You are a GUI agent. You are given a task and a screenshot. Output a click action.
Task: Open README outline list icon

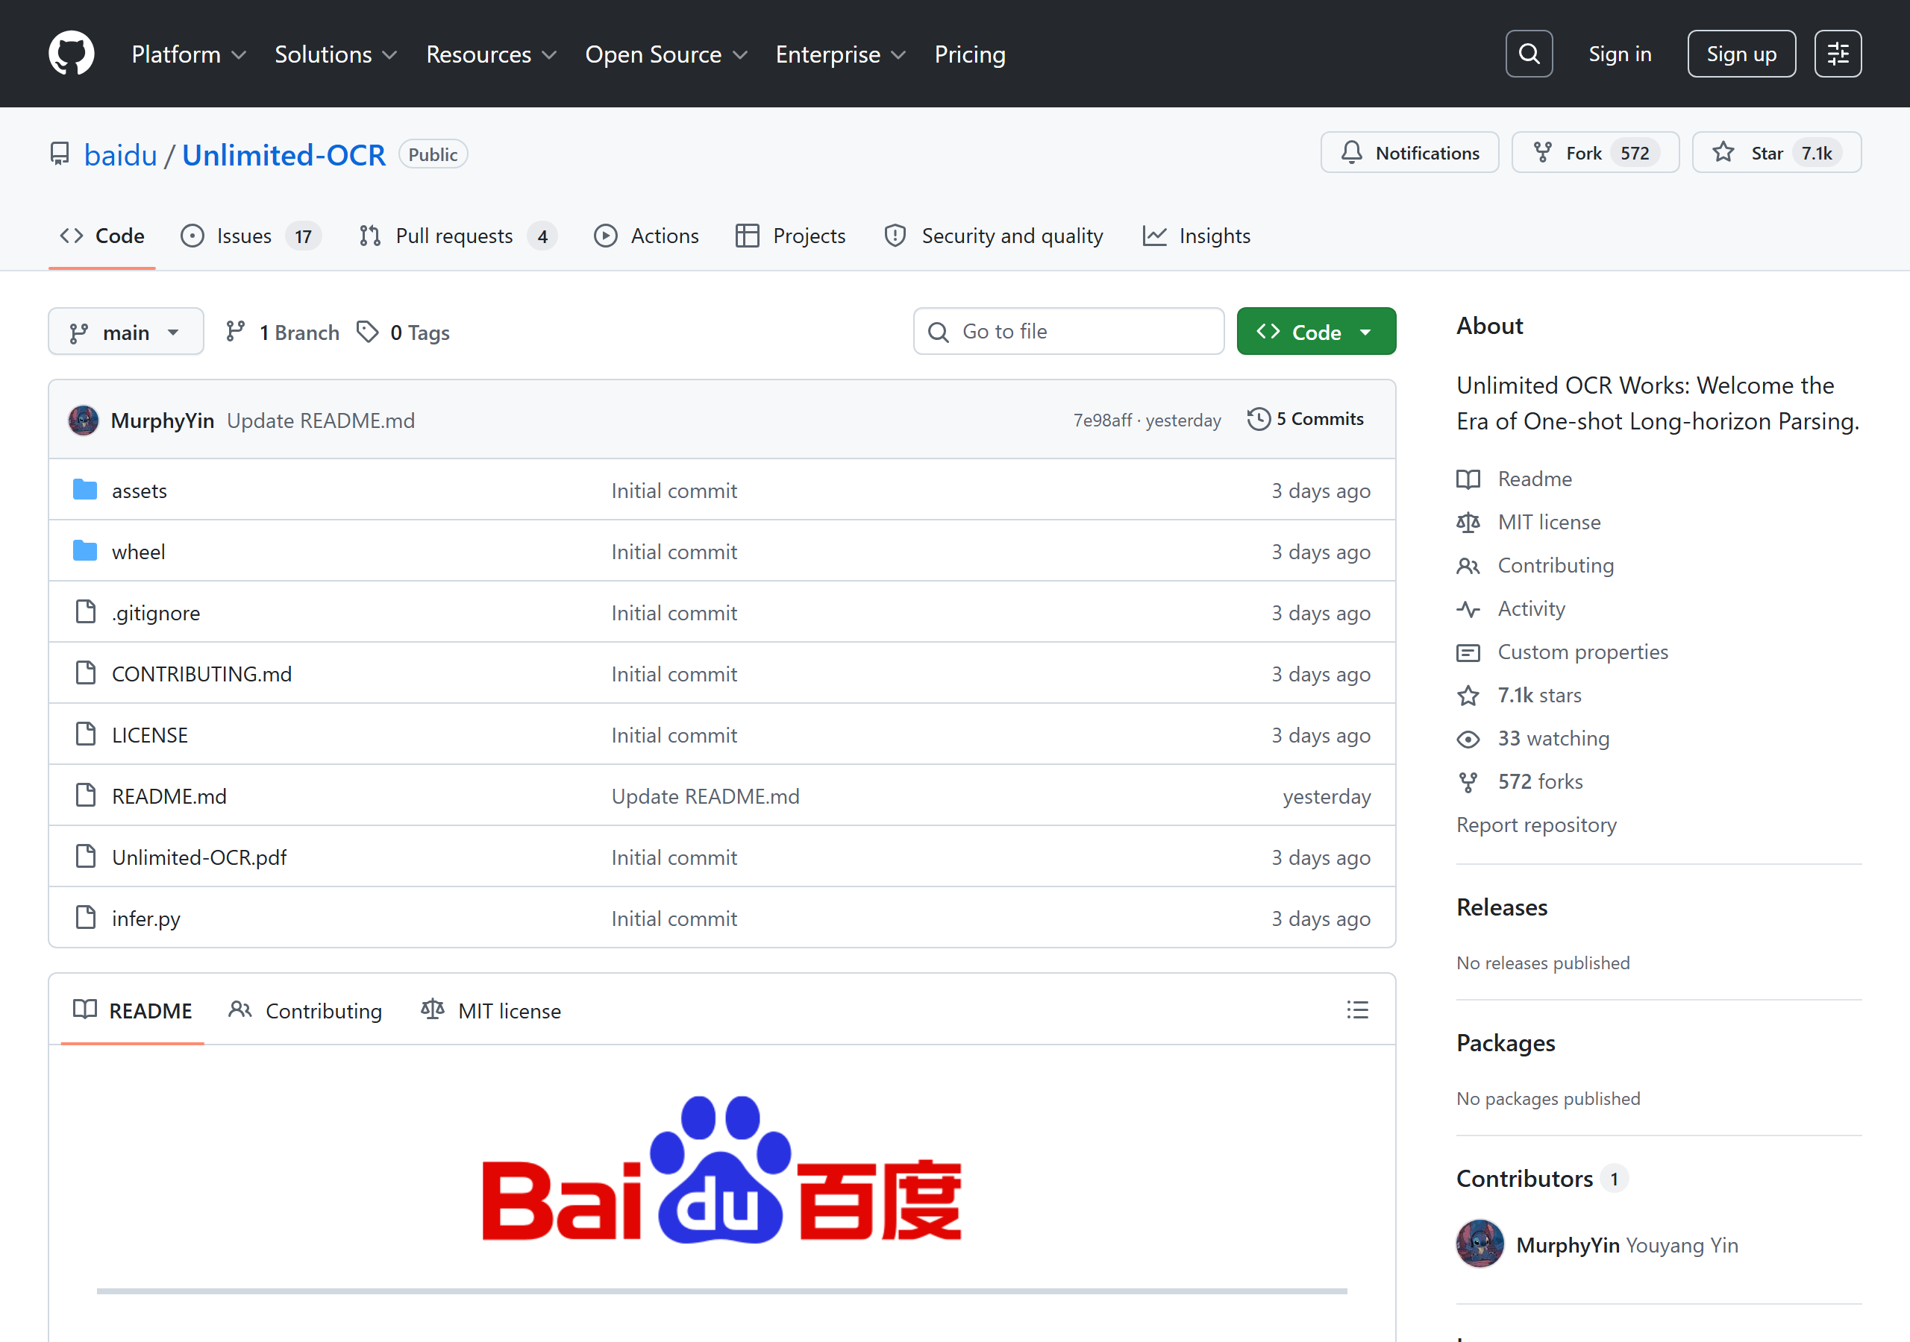tap(1357, 1010)
